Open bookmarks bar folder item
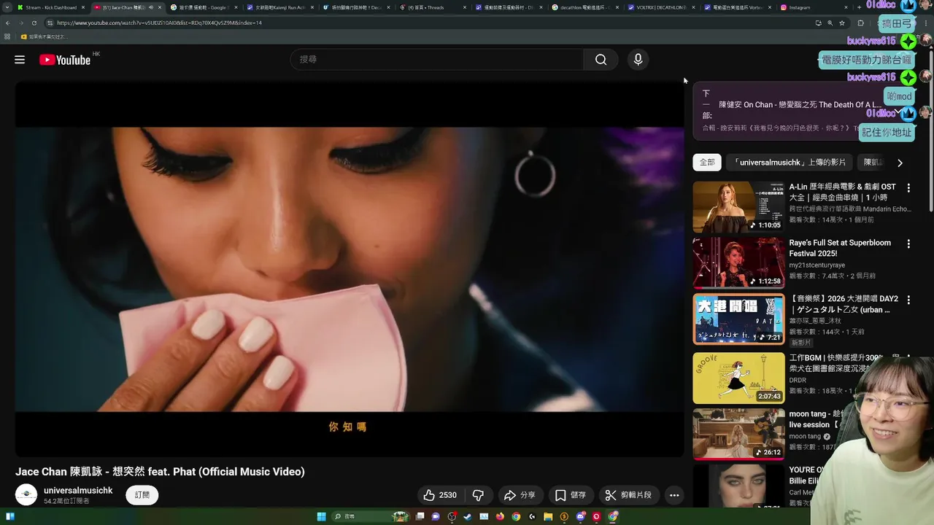This screenshot has height=525, width=934. coord(44,36)
